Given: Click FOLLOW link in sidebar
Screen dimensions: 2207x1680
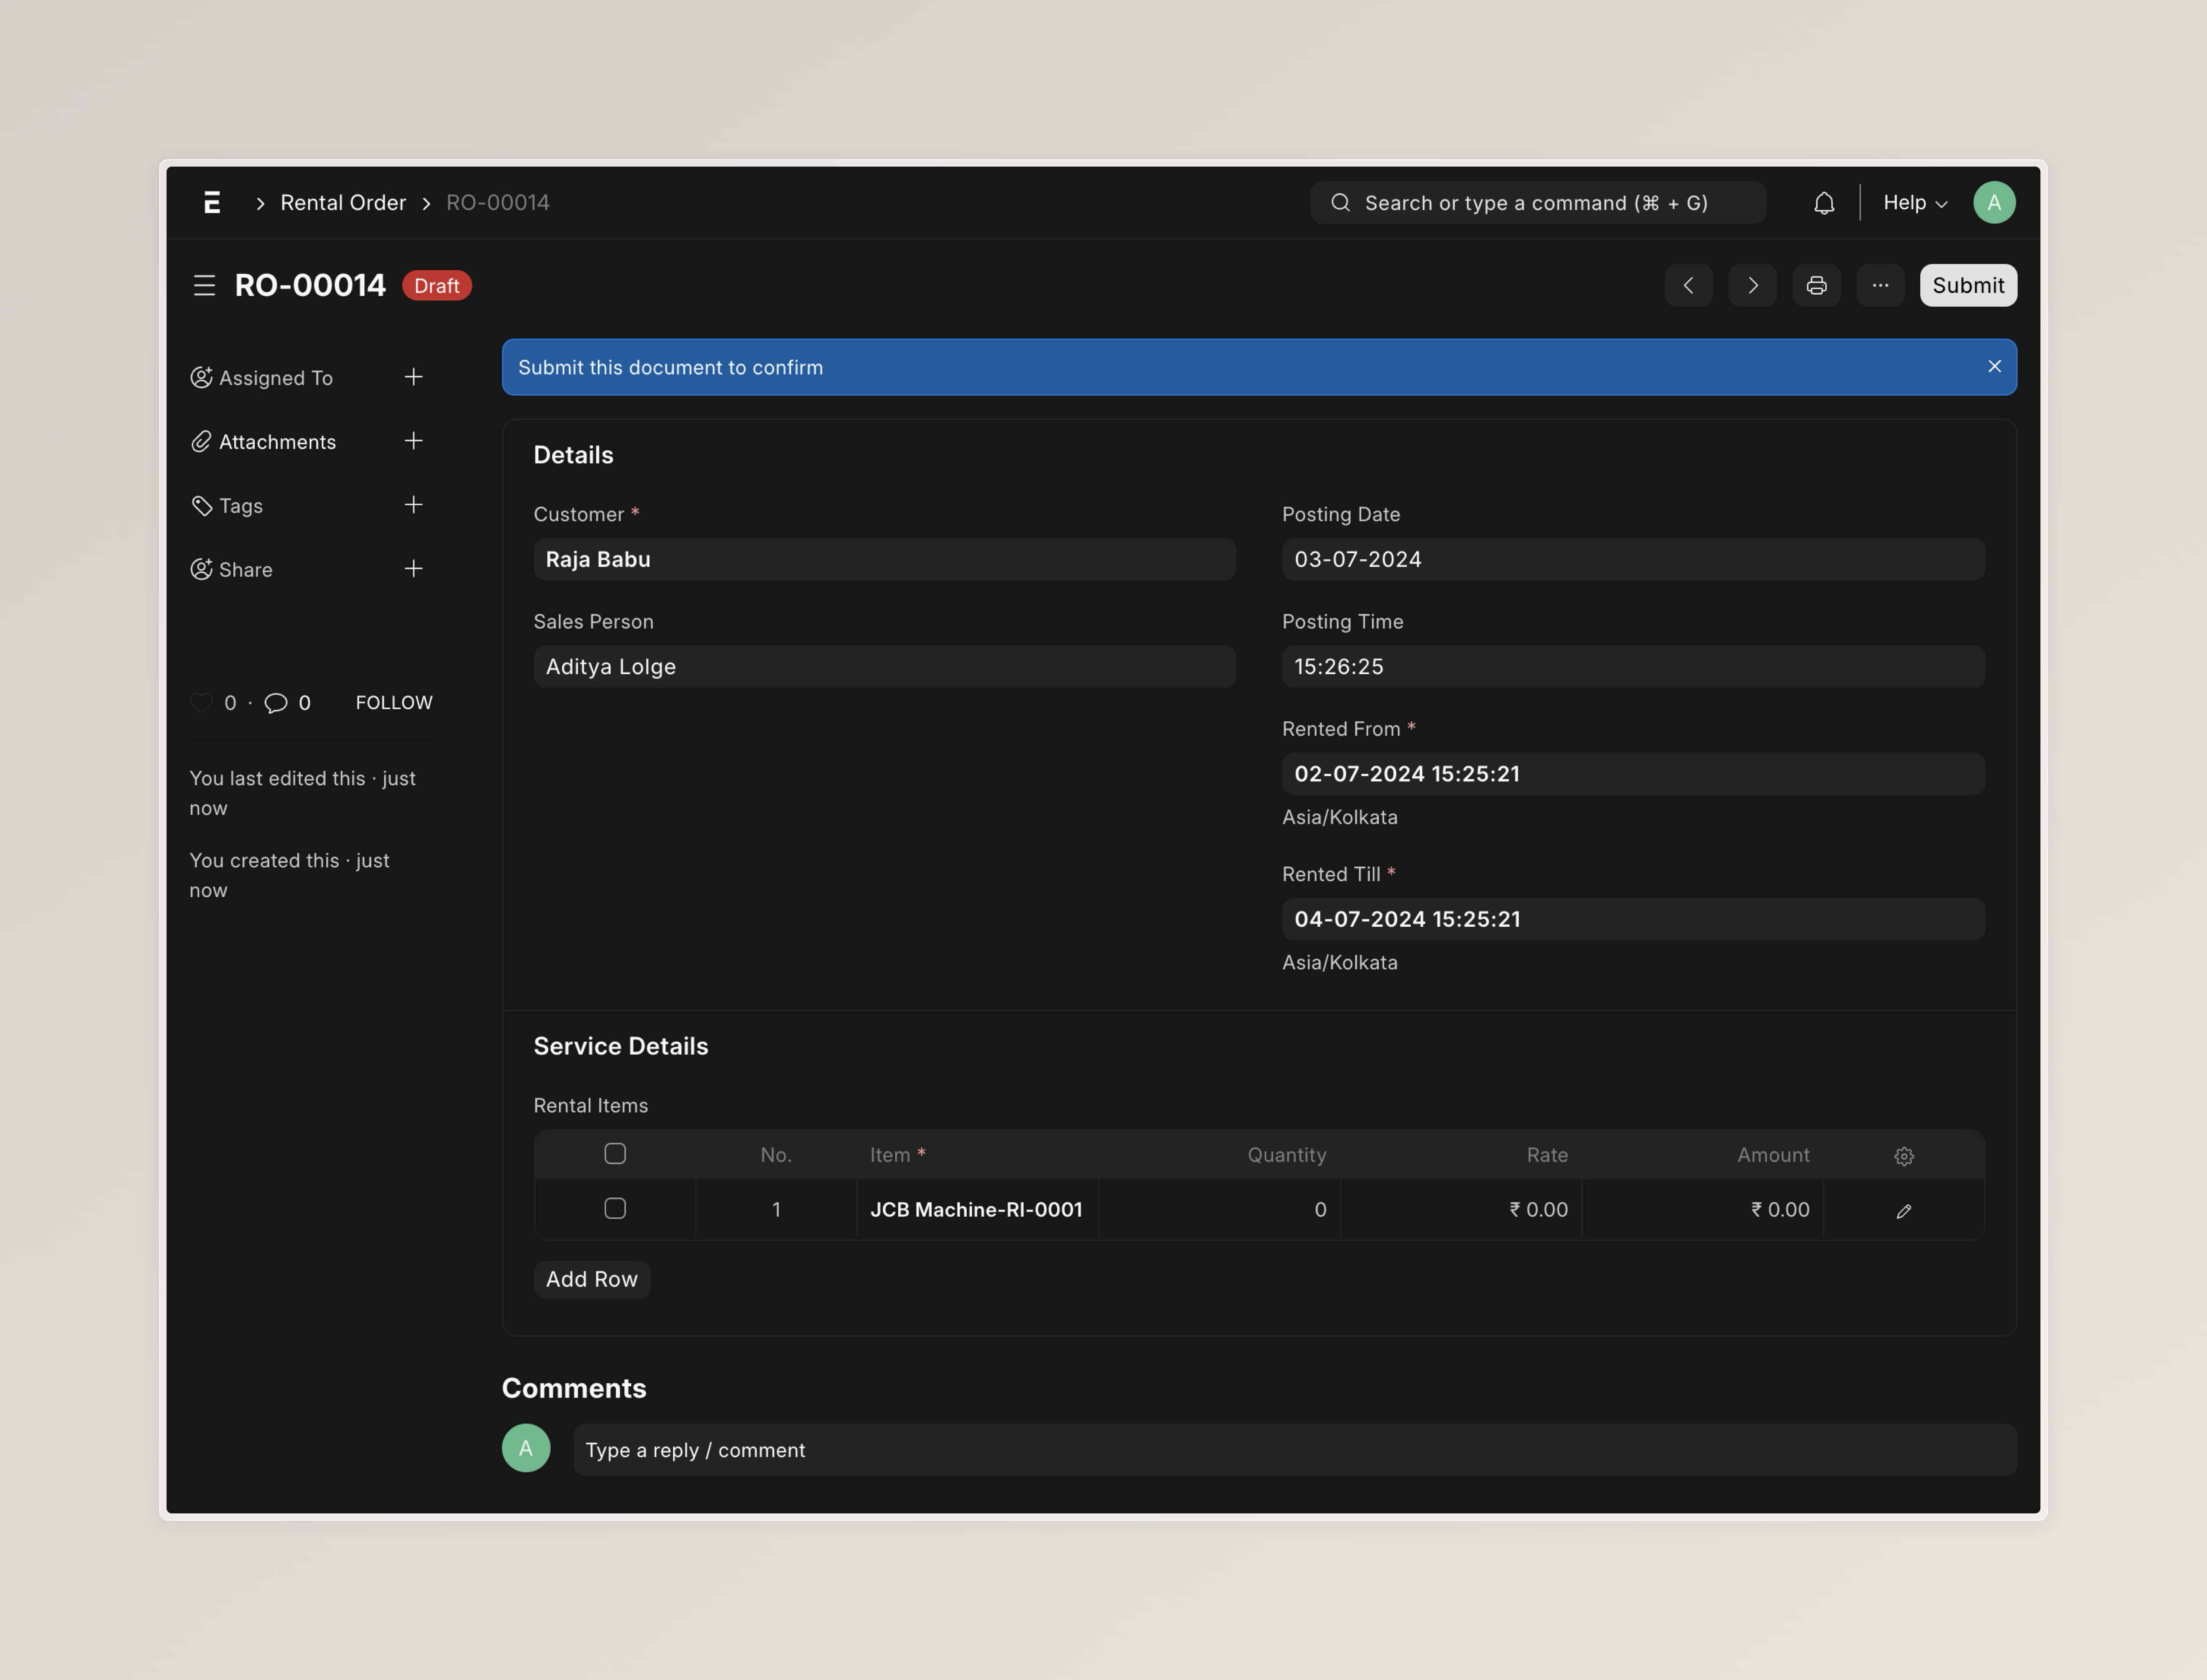Looking at the screenshot, I should (x=394, y=703).
